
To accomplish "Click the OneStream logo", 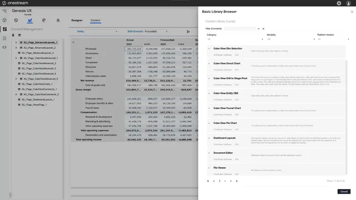I will tap(15, 3).
